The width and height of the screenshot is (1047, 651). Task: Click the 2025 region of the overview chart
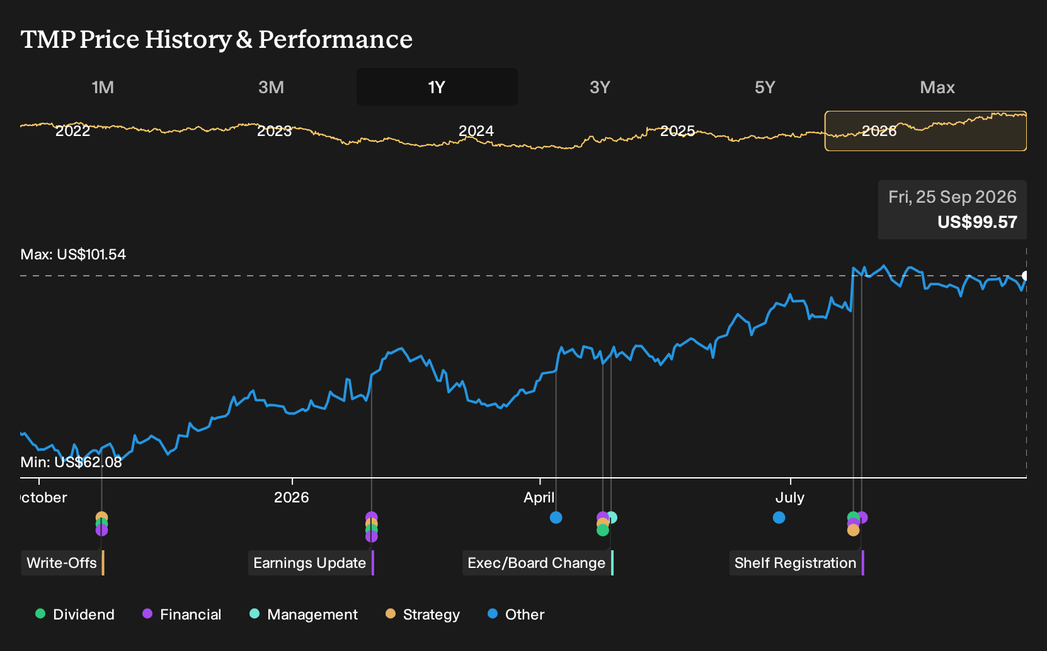pyautogui.click(x=678, y=131)
